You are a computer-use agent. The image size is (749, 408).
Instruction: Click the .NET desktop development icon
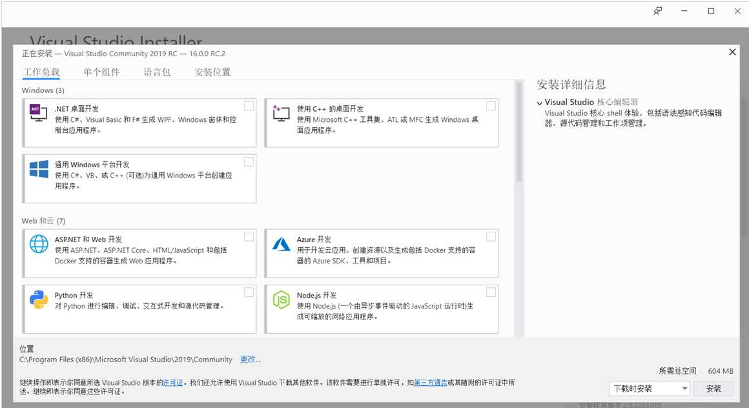[x=38, y=112]
